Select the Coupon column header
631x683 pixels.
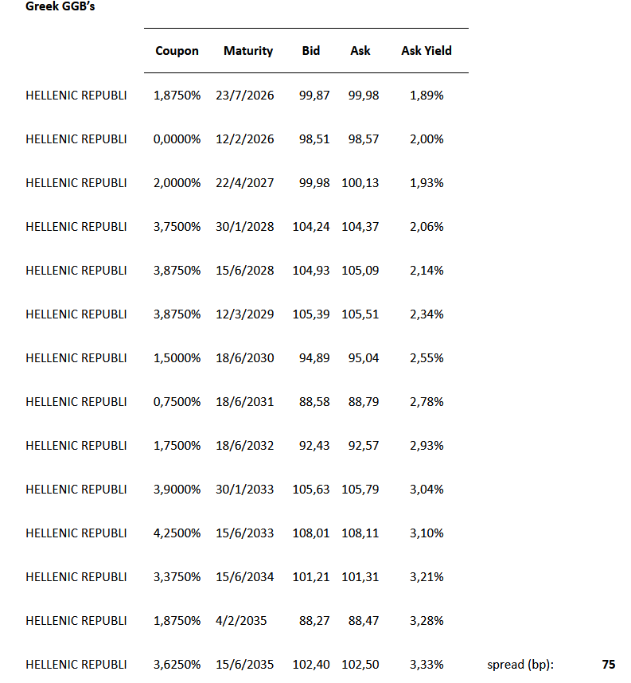click(177, 51)
